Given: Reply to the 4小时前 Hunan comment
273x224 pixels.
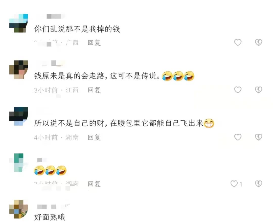Looking at the screenshot, I should pos(94,137).
